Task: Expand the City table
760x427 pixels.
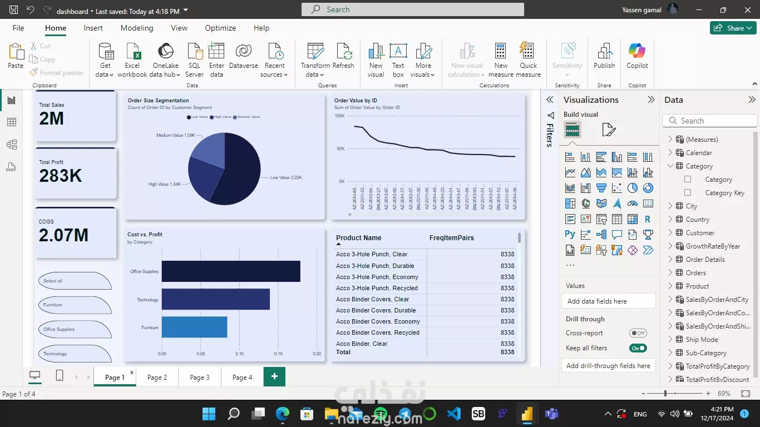Action: click(x=670, y=206)
